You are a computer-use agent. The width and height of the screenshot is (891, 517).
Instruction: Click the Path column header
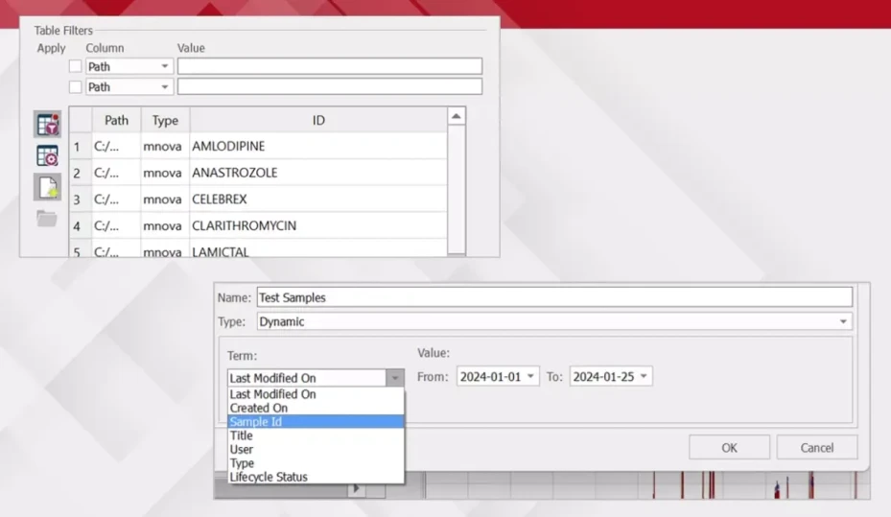pos(116,120)
